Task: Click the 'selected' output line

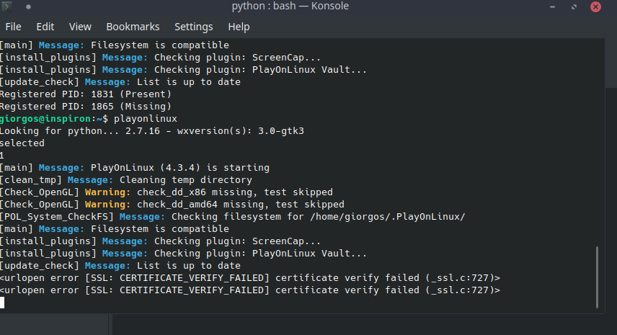Action: click(22, 143)
